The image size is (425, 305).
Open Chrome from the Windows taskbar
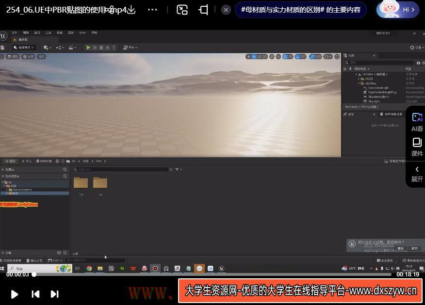tap(89, 269)
